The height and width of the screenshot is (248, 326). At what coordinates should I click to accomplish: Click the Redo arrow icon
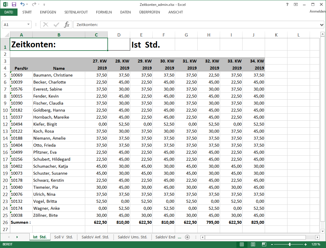coord(34,4)
